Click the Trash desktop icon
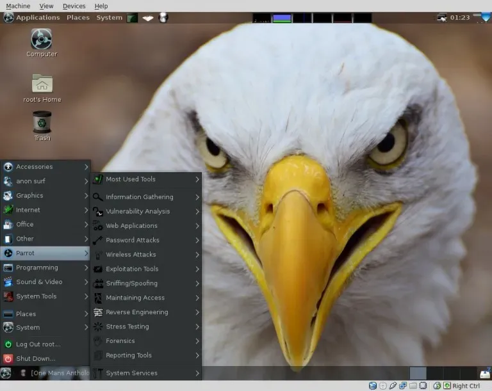Viewport: 492px width, 391px height. click(42, 122)
